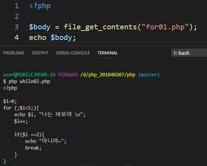
Task: Click the '<?php' line in terminal output
Action: (10, 88)
